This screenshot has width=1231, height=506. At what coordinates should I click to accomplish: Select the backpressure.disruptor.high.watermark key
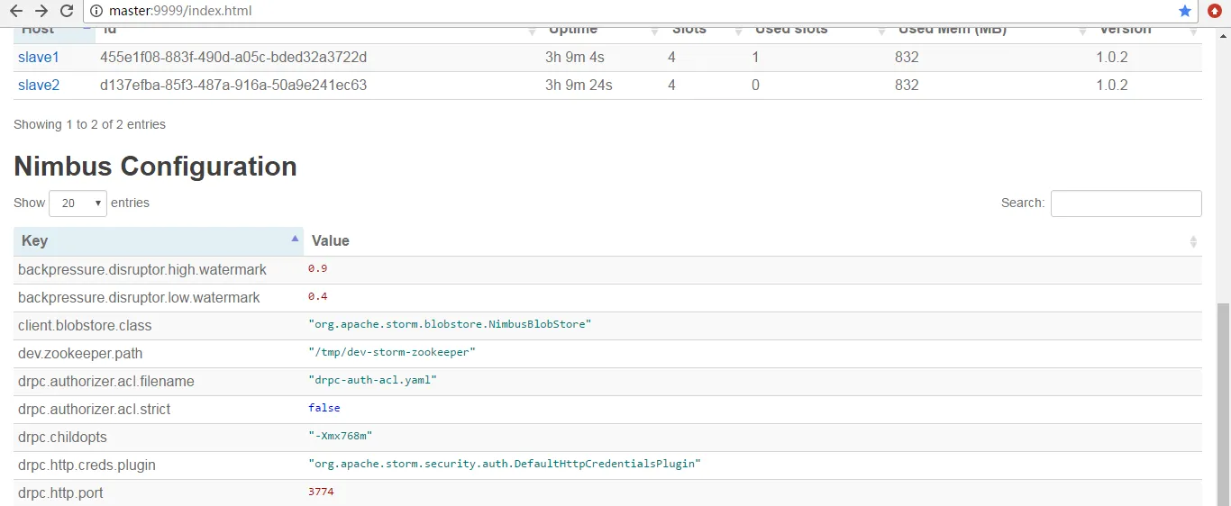point(142,270)
